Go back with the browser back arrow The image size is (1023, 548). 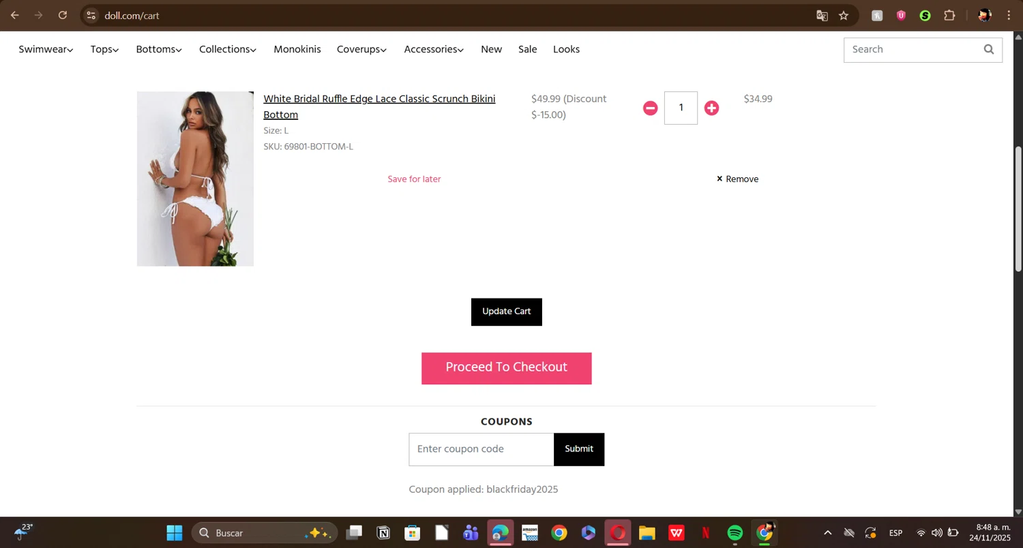14,15
